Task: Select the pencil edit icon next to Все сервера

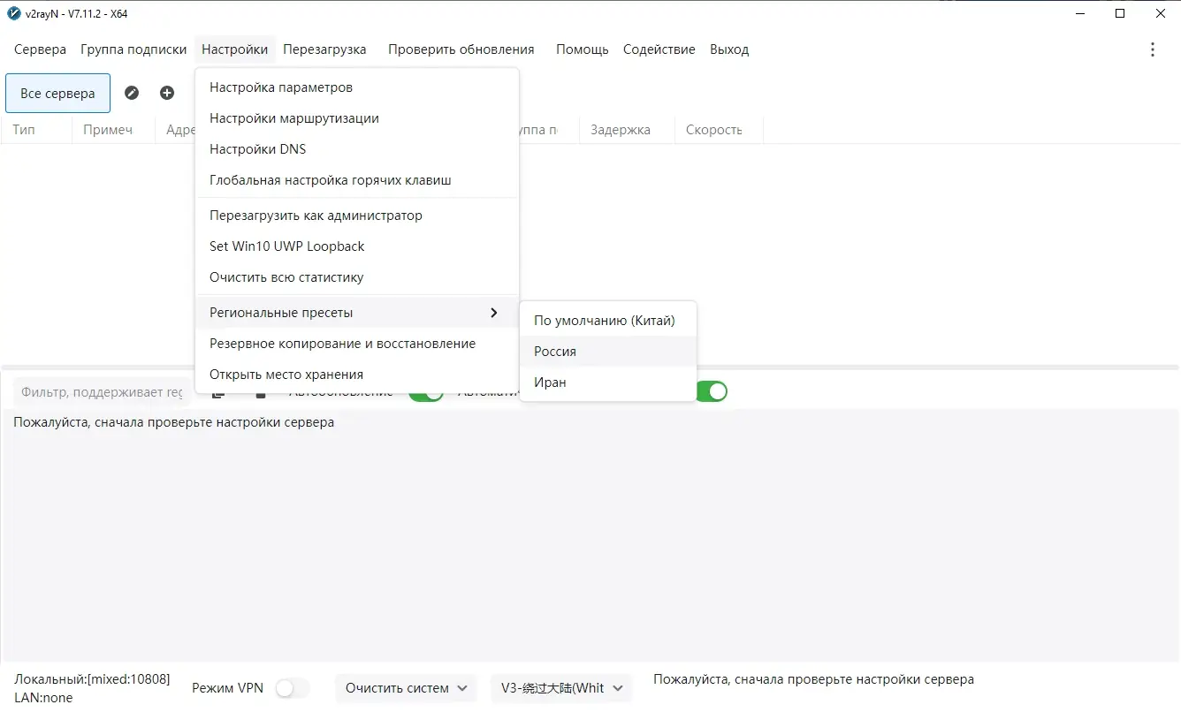Action: [x=132, y=93]
